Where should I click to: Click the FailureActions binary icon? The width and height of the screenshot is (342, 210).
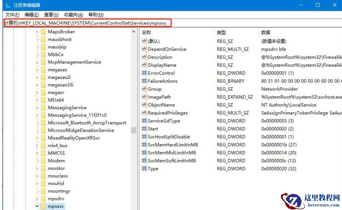[x=144, y=81]
